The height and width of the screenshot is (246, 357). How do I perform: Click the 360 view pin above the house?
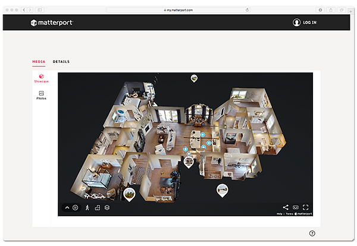pos(194,78)
